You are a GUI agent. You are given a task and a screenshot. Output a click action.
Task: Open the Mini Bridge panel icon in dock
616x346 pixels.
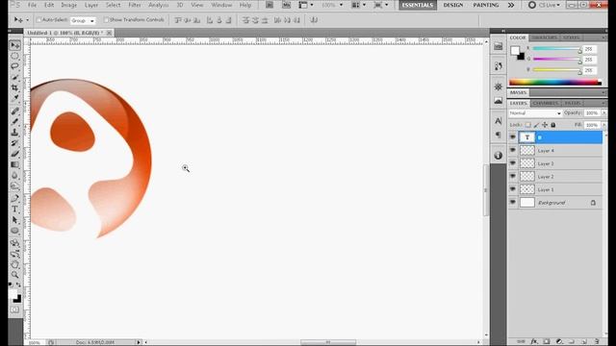[499, 46]
